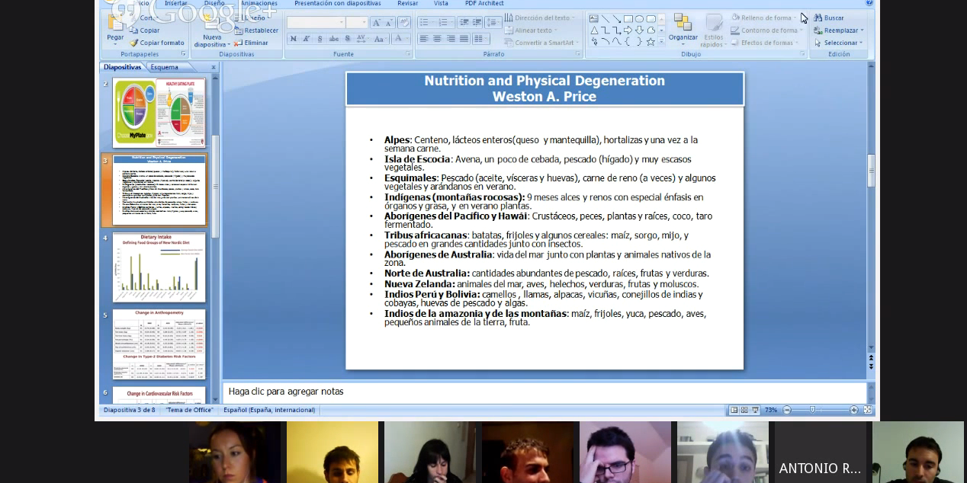Center-align the paragraph text
Image resolution: width=967 pixels, height=483 pixels.
(437, 39)
